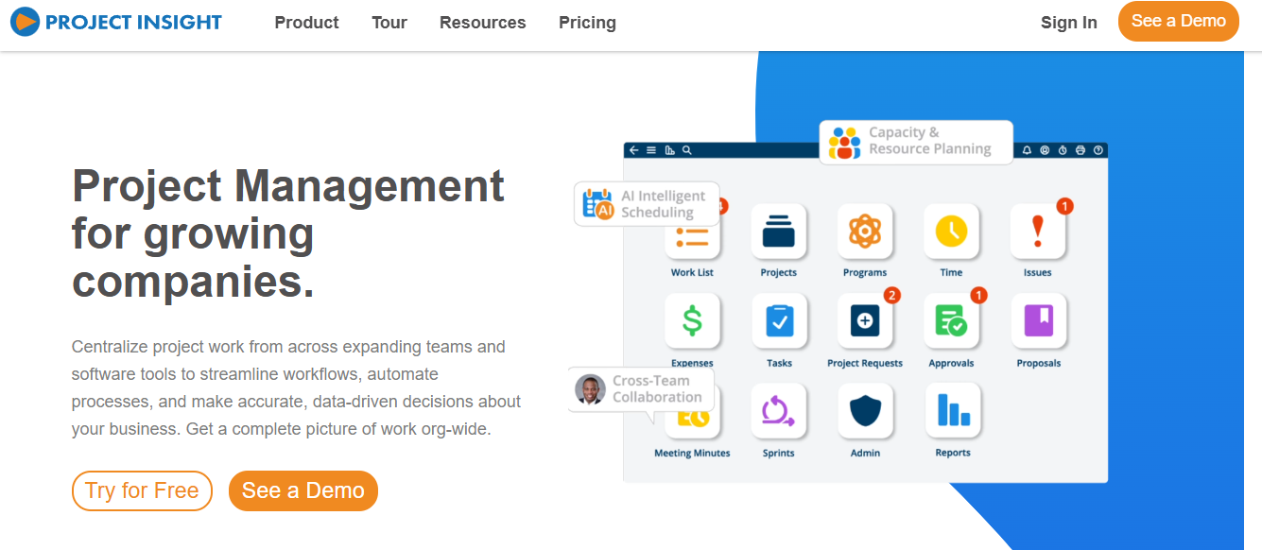This screenshot has width=1262, height=550.
Task: Click the 'Meeting Minutes' label text
Action: click(692, 453)
